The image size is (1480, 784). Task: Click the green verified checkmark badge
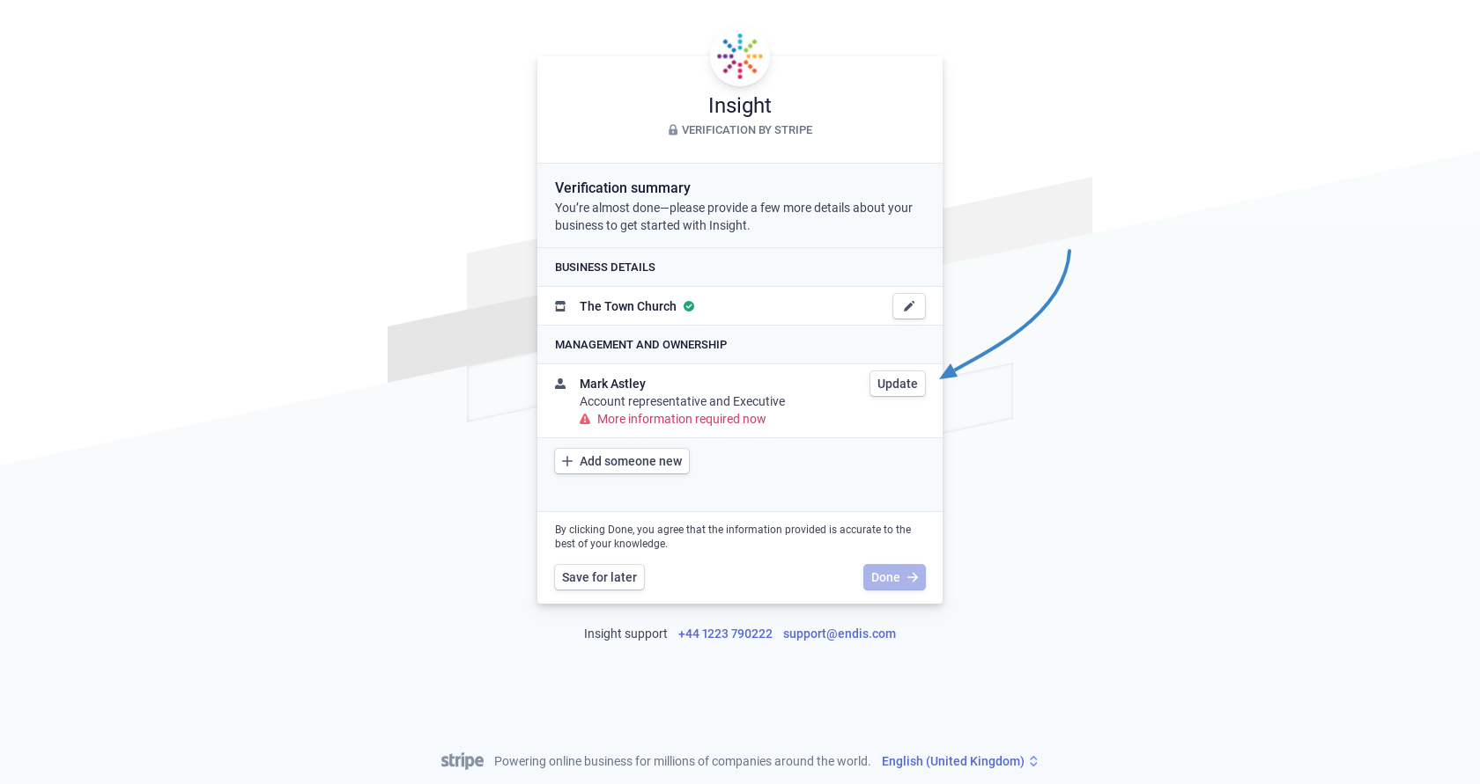tap(689, 306)
